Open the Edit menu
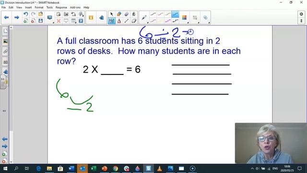The height and width of the screenshot is (173, 307). pyautogui.click(x=11, y=8)
